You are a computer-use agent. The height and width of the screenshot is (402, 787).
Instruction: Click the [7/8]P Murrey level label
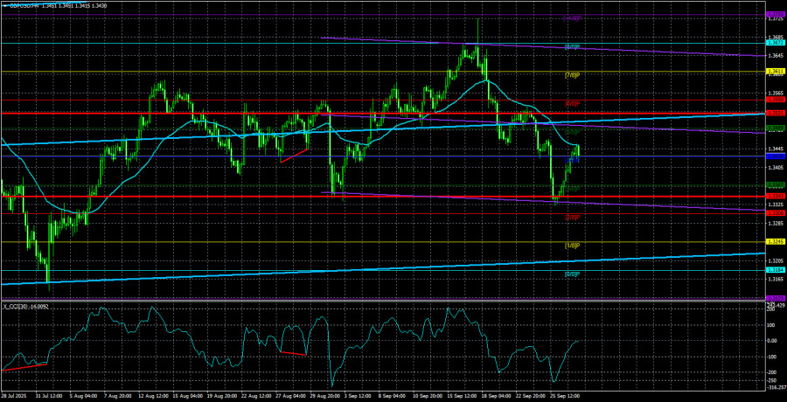572,75
